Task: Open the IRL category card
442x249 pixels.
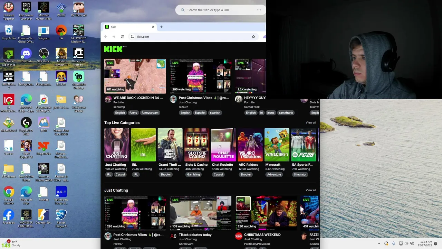Action: (x=143, y=145)
